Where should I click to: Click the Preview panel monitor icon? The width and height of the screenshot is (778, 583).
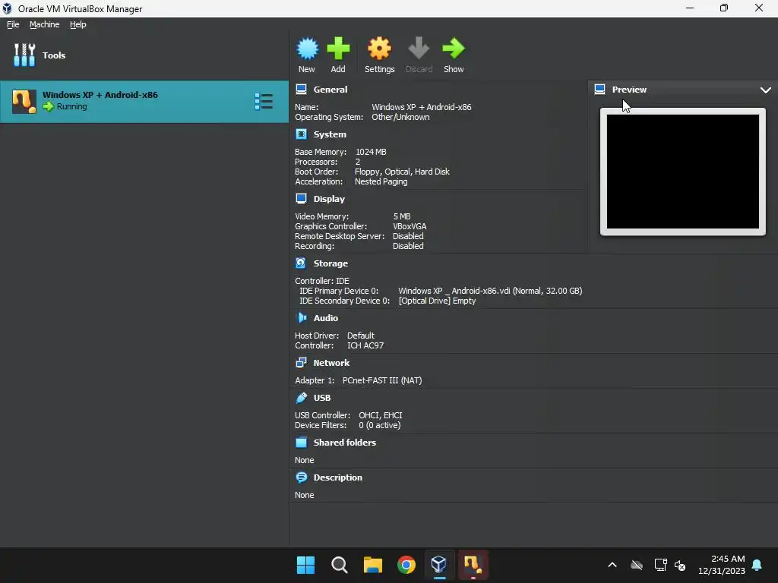coord(599,90)
